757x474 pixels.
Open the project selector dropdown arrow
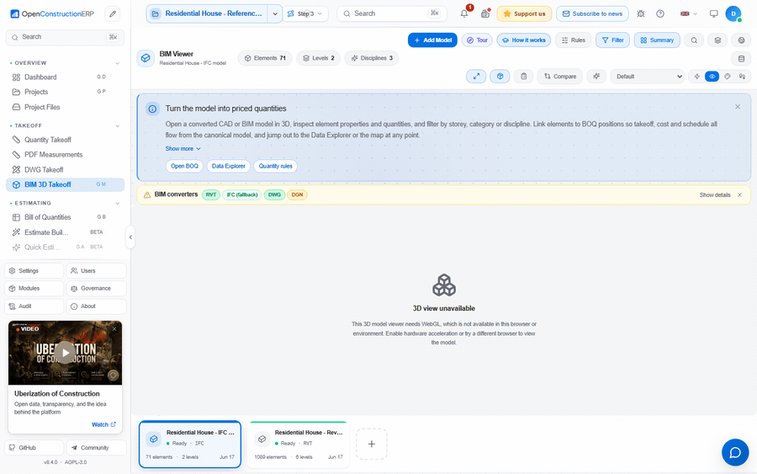[275, 13]
